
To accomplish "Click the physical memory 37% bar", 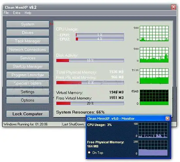I will point(90,82).
